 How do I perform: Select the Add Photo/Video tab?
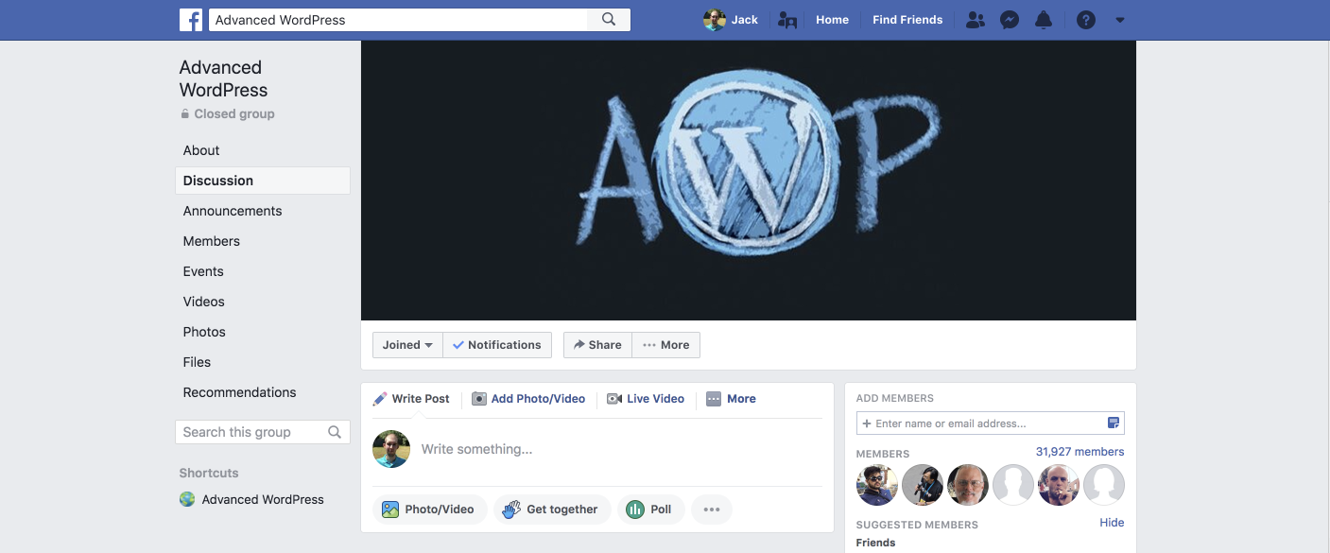529,399
